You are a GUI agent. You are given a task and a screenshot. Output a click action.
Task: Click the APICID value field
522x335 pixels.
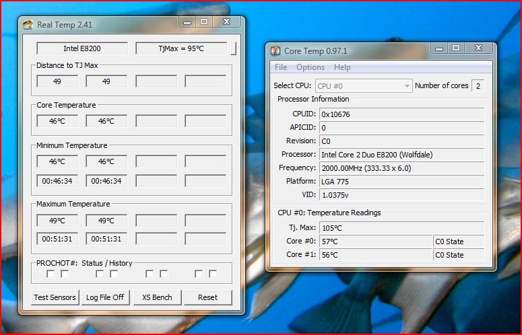click(401, 128)
